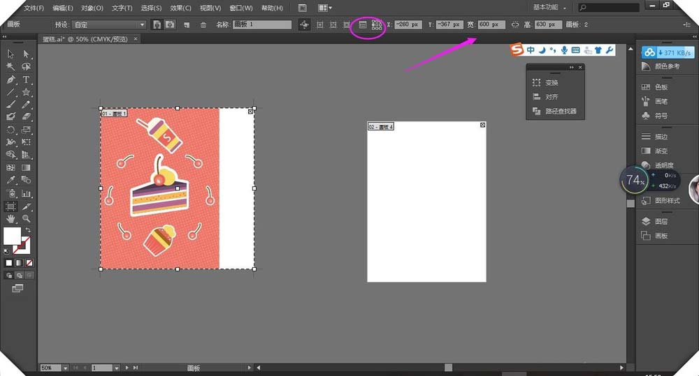
Task: Change screen mode at toolbox bottom
Action: (17, 288)
